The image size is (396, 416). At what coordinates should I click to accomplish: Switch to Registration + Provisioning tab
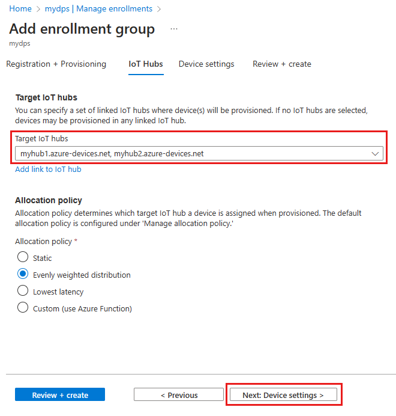click(56, 64)
